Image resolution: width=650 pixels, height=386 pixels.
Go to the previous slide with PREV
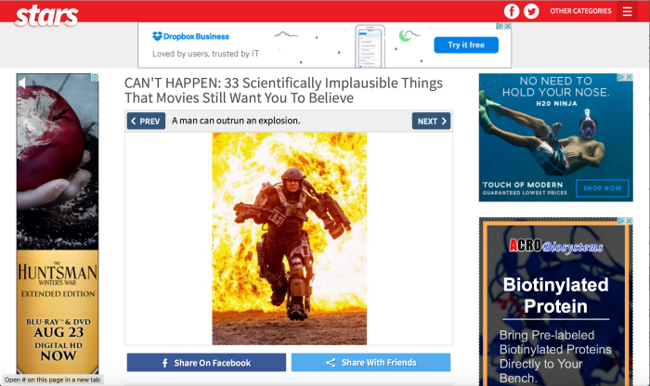click(x=146, y=121)
